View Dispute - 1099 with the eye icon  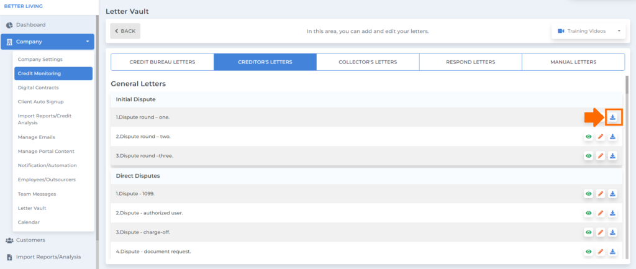(589, 194)
